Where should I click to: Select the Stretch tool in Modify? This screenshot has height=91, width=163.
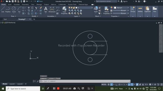pyautogui.click(x=29, y=13)
